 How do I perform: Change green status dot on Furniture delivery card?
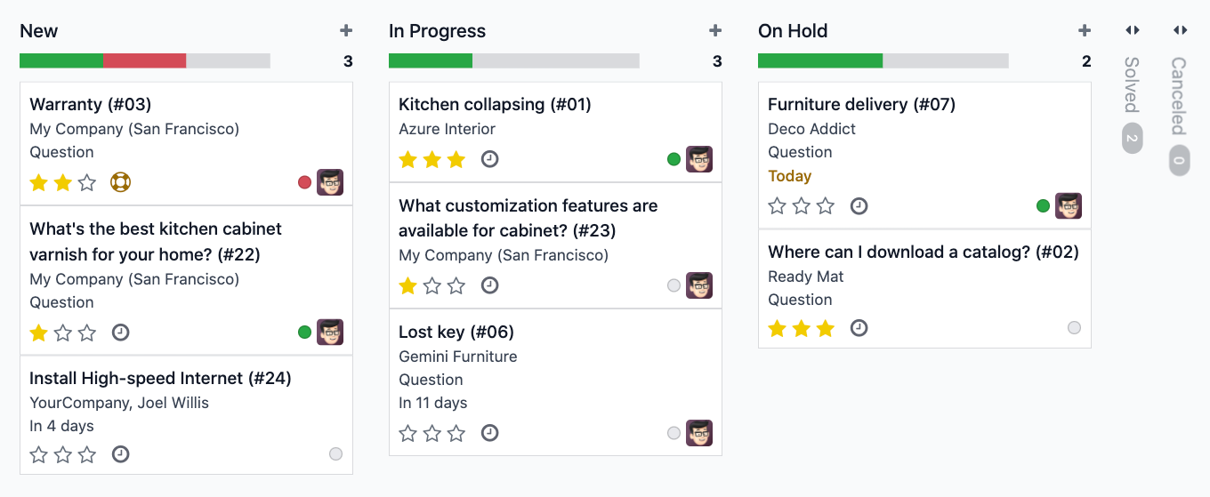(x=1043, y=206)
